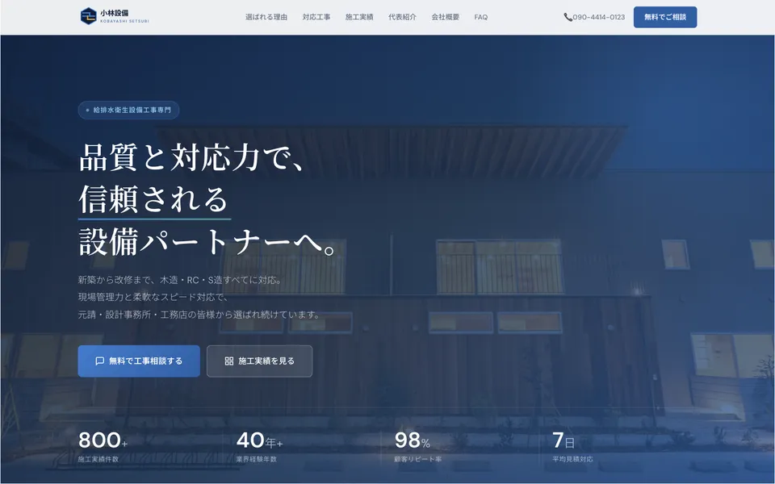Open the 選ばれる理由 nav item

click(x=266, y=17)
